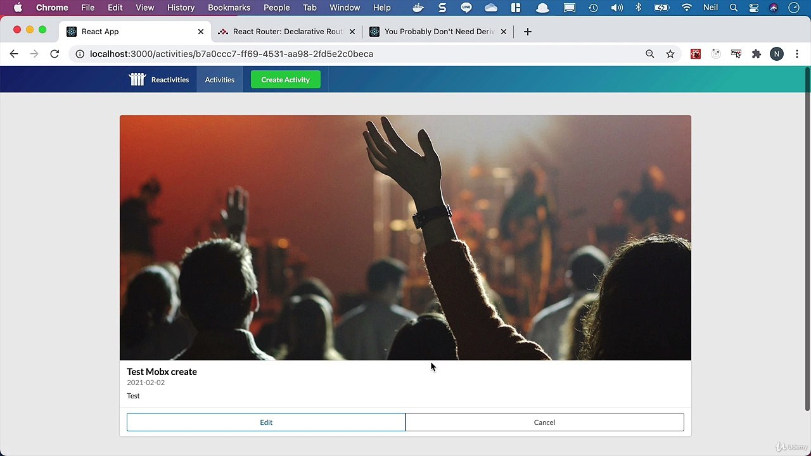Open a new browser tab
The width and height of the screenshot is (811, 456).
(527, 32)
